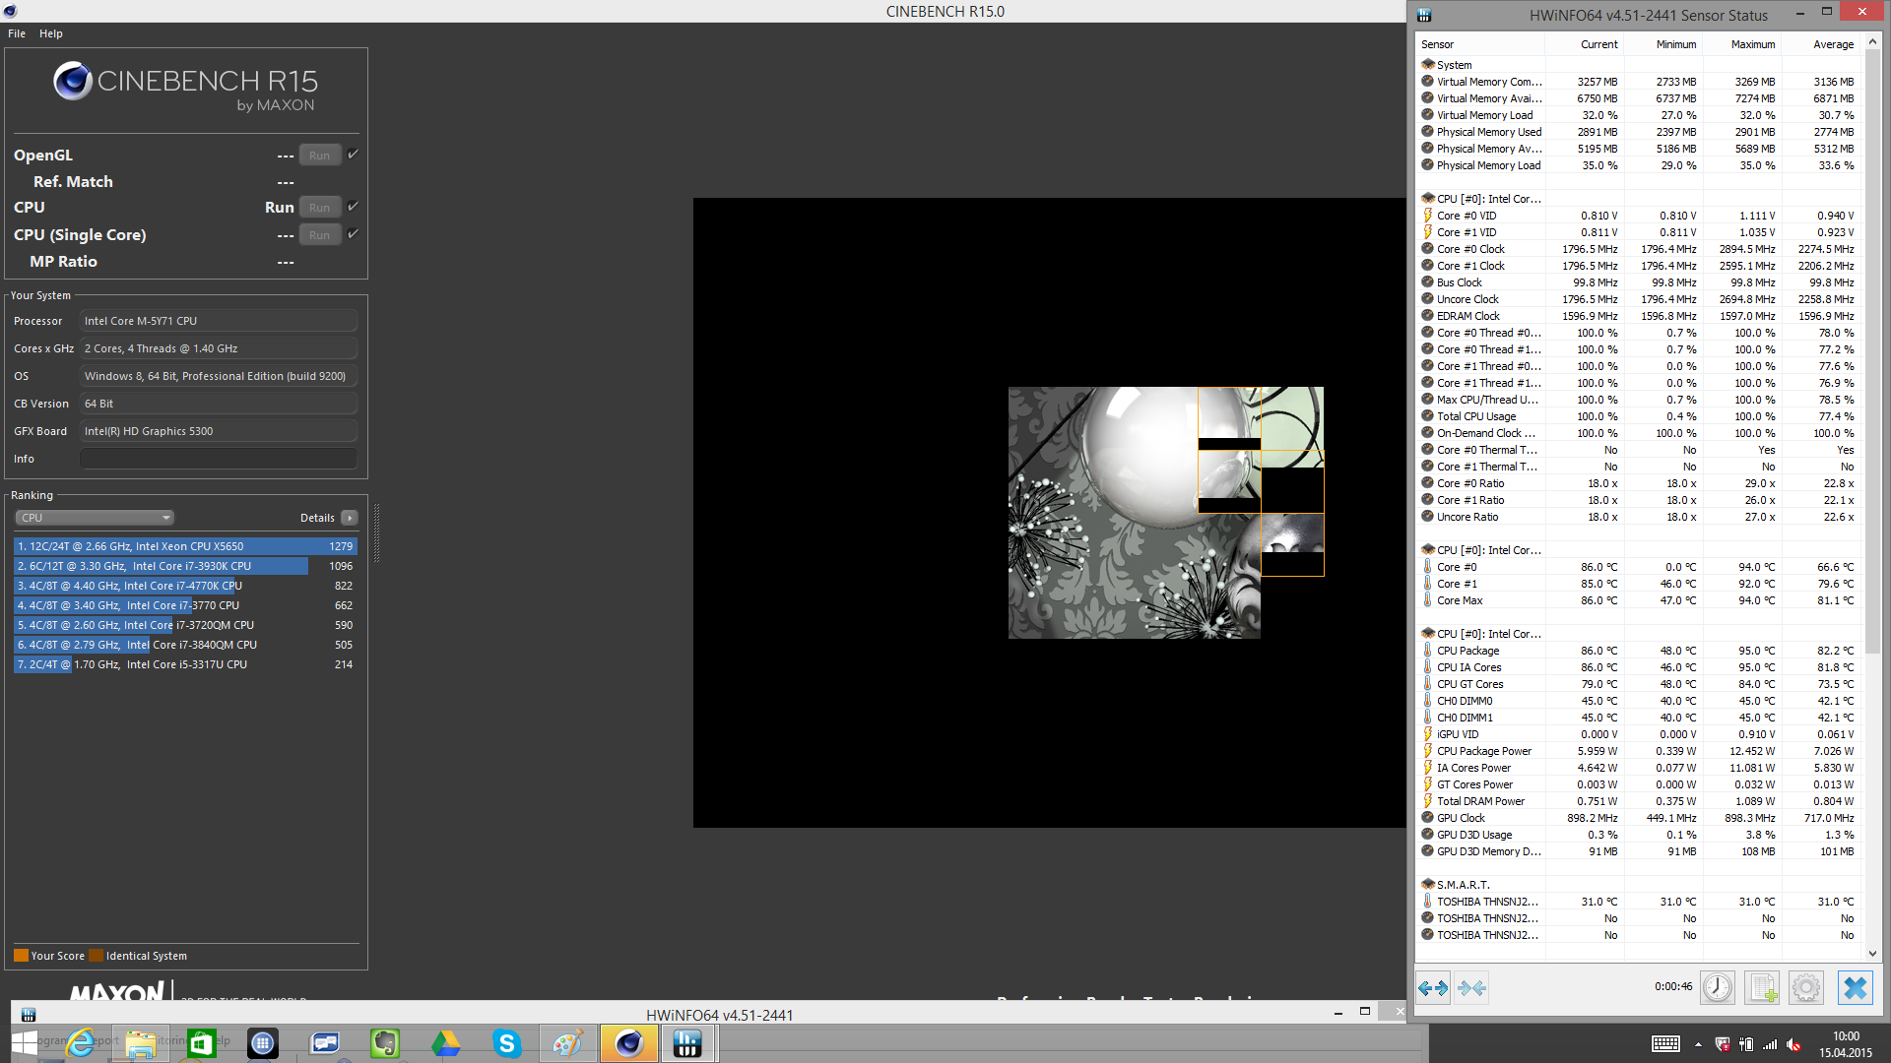Screen dimensions: 1891x1063
Task: Click the collapse columns arrows button in HWiNFO
Action: coord(1471,987)
